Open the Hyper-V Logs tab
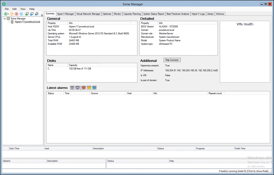274x175 pixels. 198,14
